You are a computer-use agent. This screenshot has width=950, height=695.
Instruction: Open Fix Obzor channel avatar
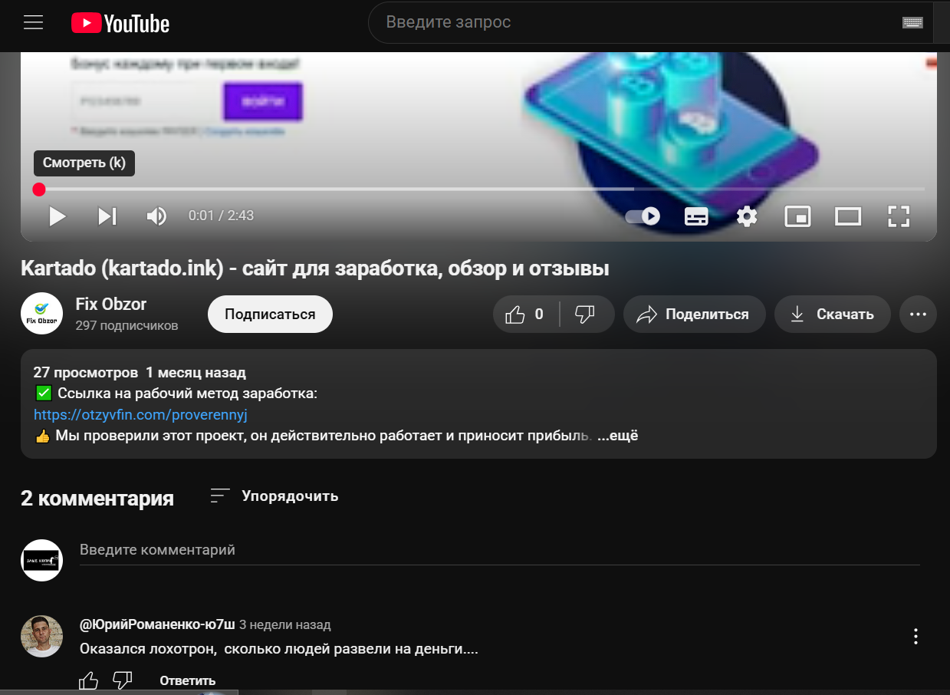(41, 313)
